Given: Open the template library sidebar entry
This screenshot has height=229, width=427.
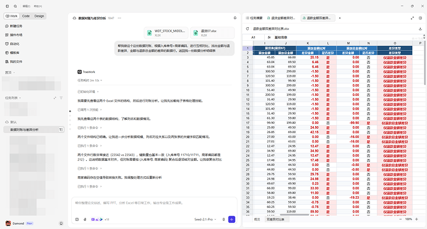Looking at the screenshot, I should [12, 53].
